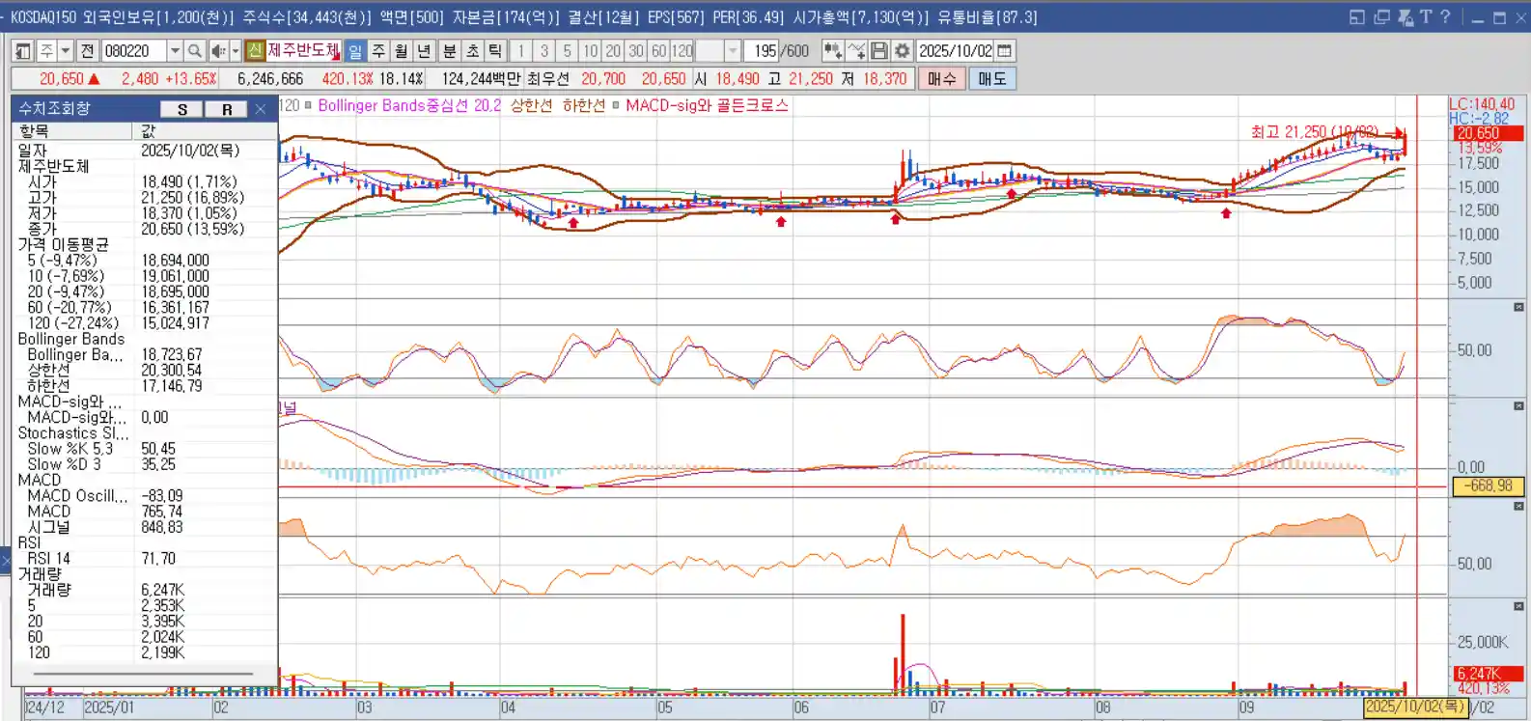
Task: Click the 값 column header
Action: point(205,131)
